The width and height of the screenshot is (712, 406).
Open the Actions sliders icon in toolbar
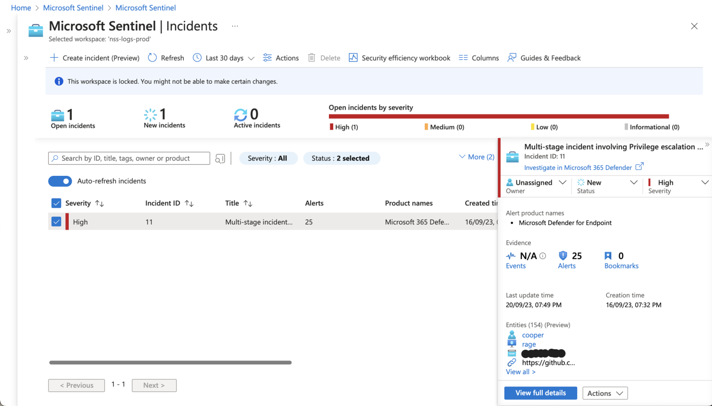[x=267, y=58]
